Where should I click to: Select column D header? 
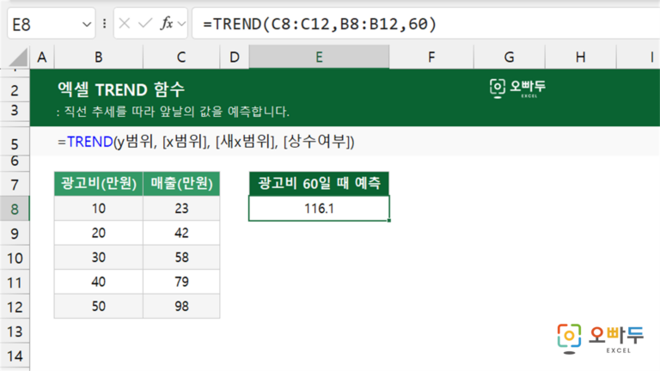[235, 58]
